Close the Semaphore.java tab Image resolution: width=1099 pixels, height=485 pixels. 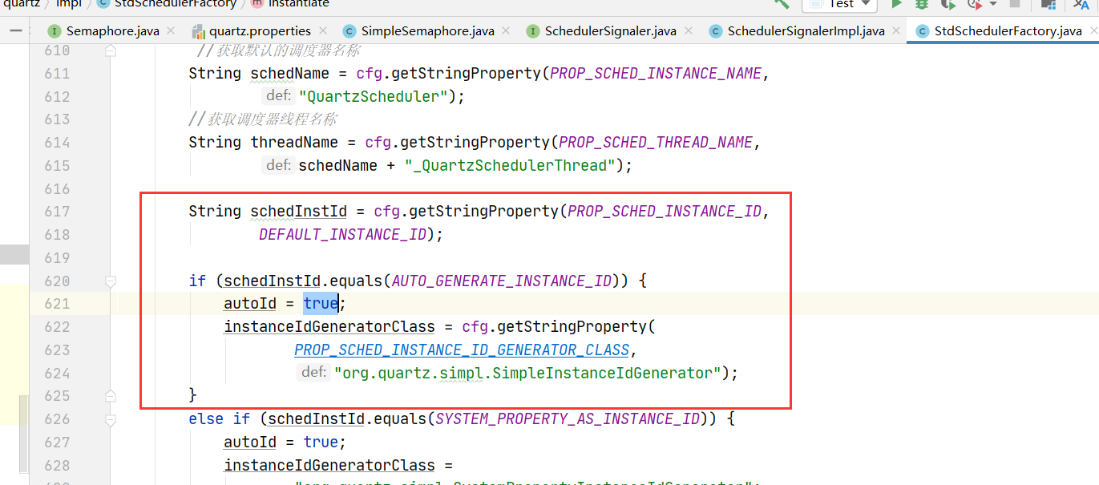pyautogui.click(x=171, y=32)
